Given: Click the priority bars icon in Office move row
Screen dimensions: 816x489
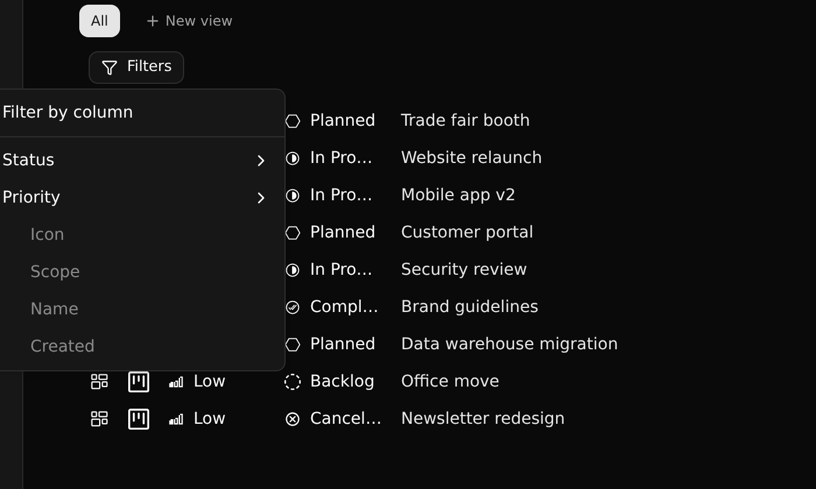Looking at the screenshot, I should coord(176,382).
